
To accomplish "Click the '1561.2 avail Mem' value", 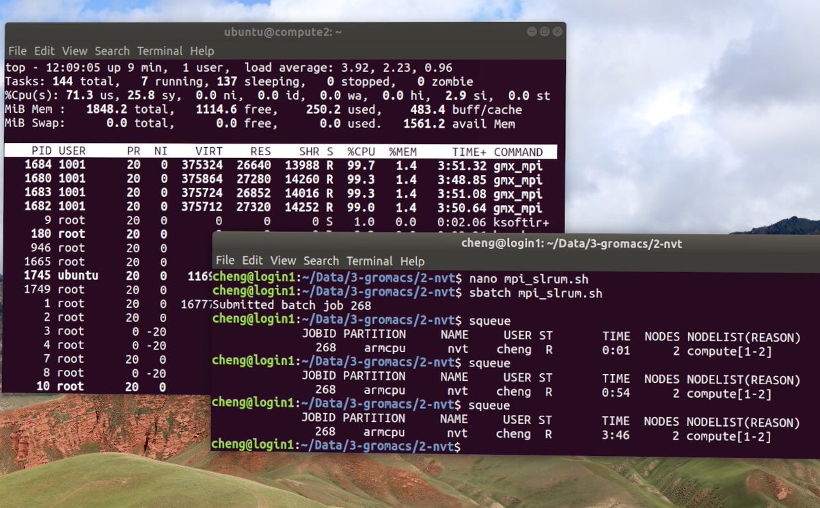I will (459, 124).
